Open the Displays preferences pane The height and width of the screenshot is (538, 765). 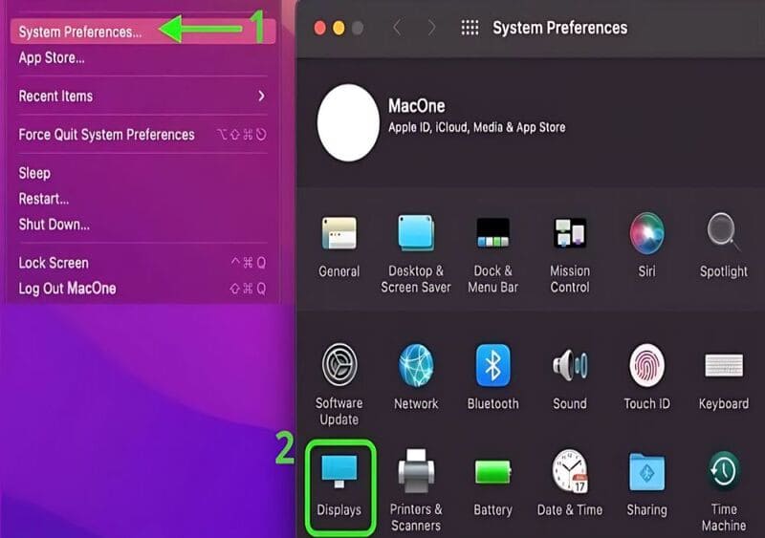[339, 485]
